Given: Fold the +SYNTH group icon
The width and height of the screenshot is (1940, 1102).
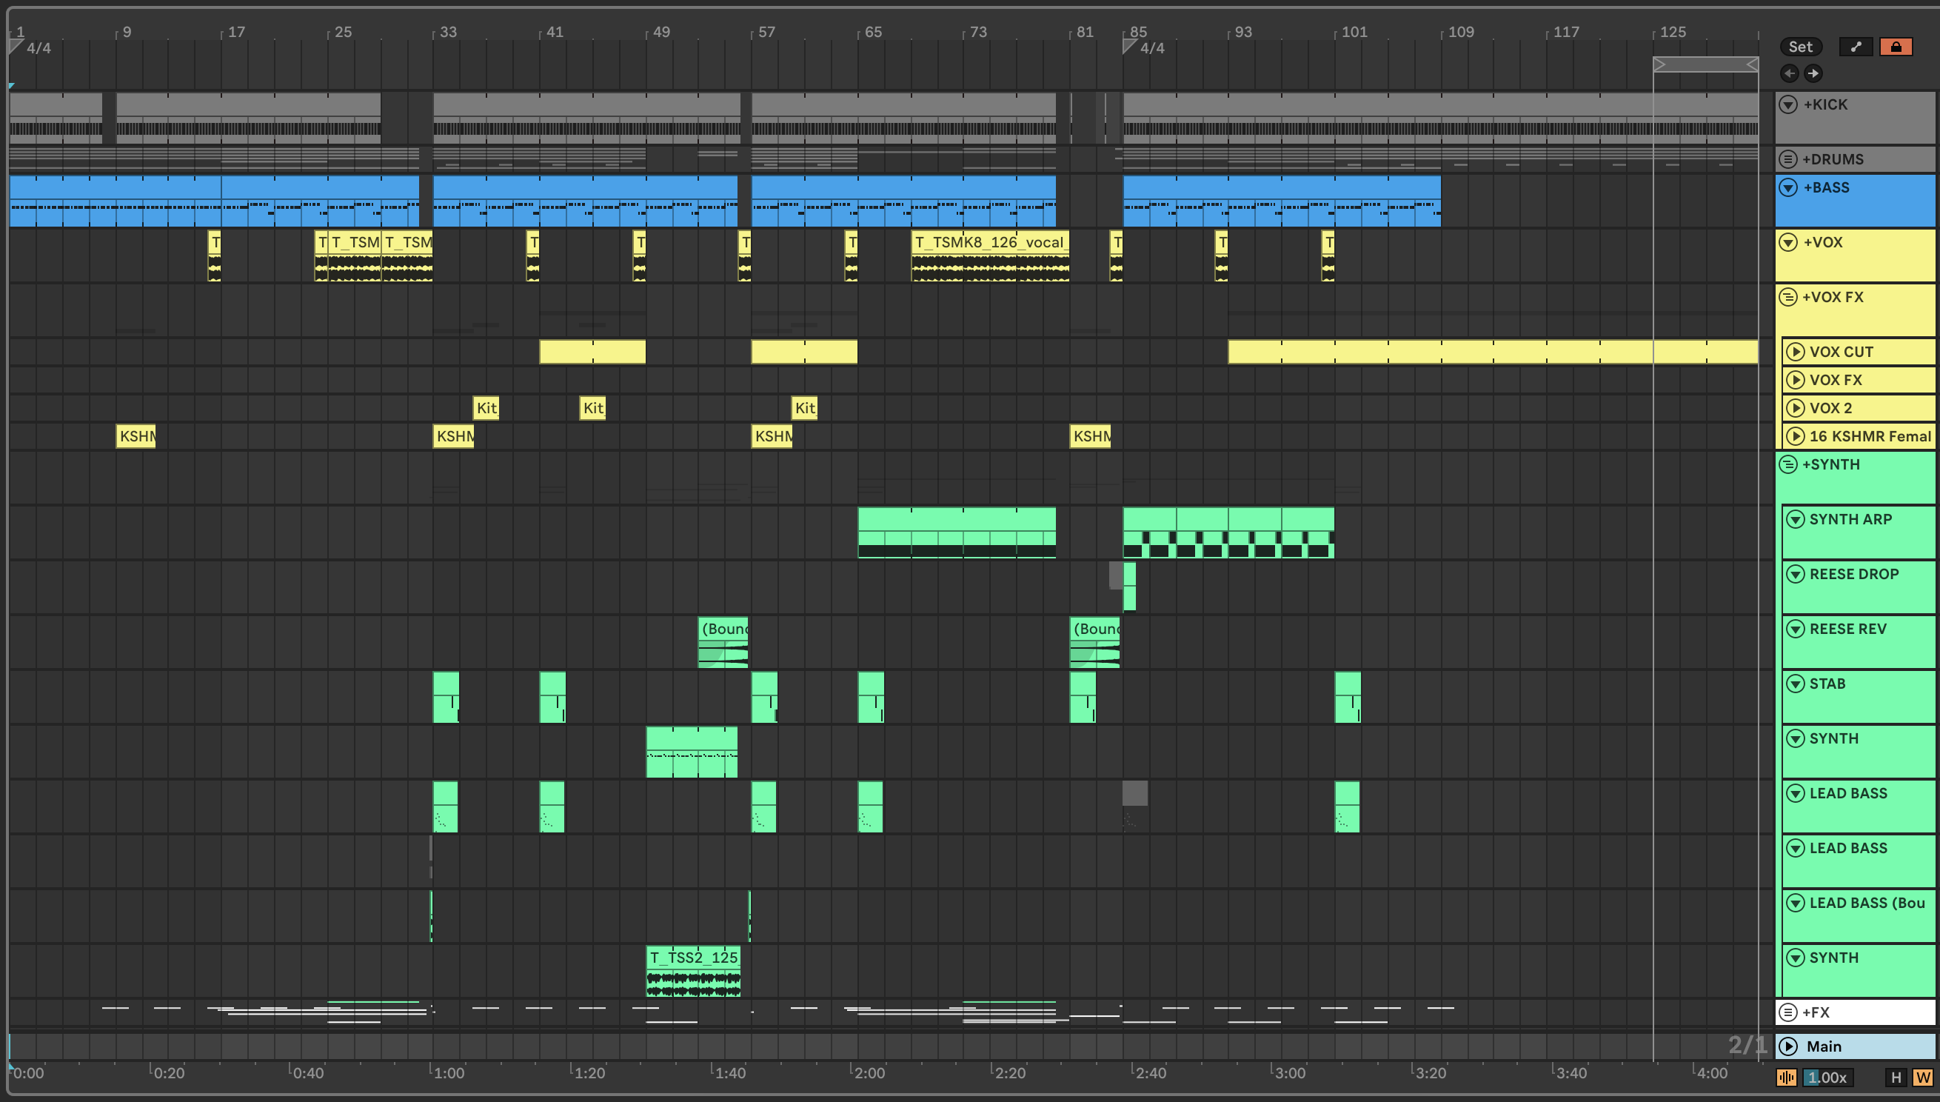Looking at the screenshot, I should 1788,464.
